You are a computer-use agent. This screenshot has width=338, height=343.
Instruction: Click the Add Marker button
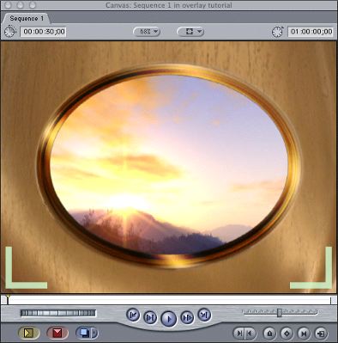[269, 334]
